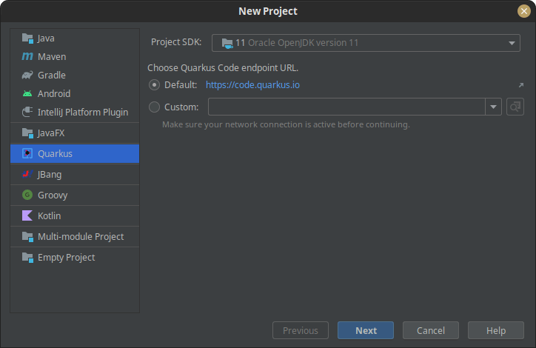
Task: Choose Java project type
Action: click(75, 38)
